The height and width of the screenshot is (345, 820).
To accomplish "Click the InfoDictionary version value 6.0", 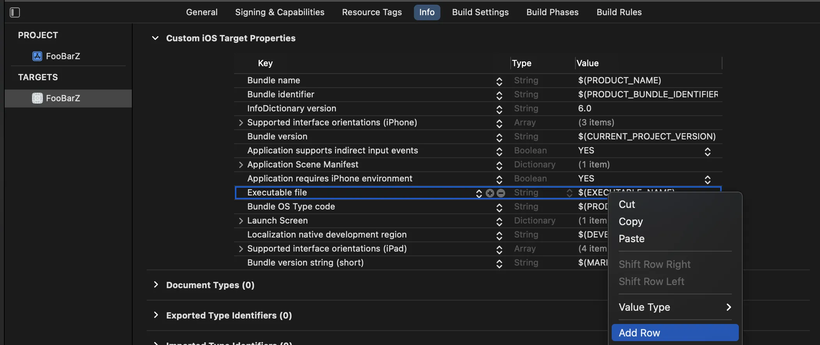I will (x=584, y=108).
